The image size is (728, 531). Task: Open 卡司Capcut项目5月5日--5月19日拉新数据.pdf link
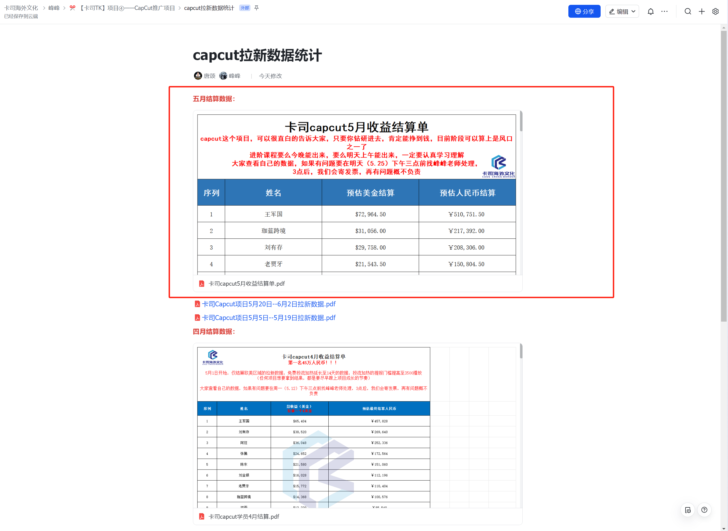(x=269, y=318)
